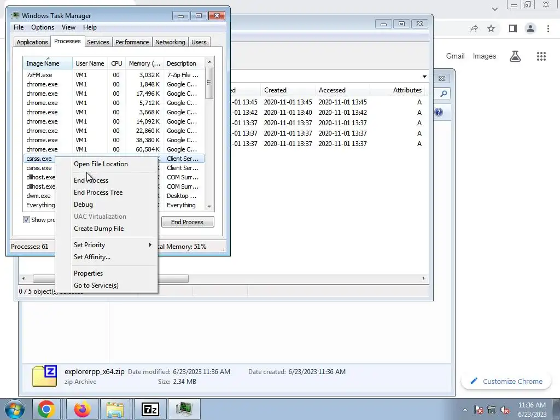Screen dimensions: 560x420
Task: Click the explorerpp_x64.zip file icon
Action: click(x=44, y=376)
